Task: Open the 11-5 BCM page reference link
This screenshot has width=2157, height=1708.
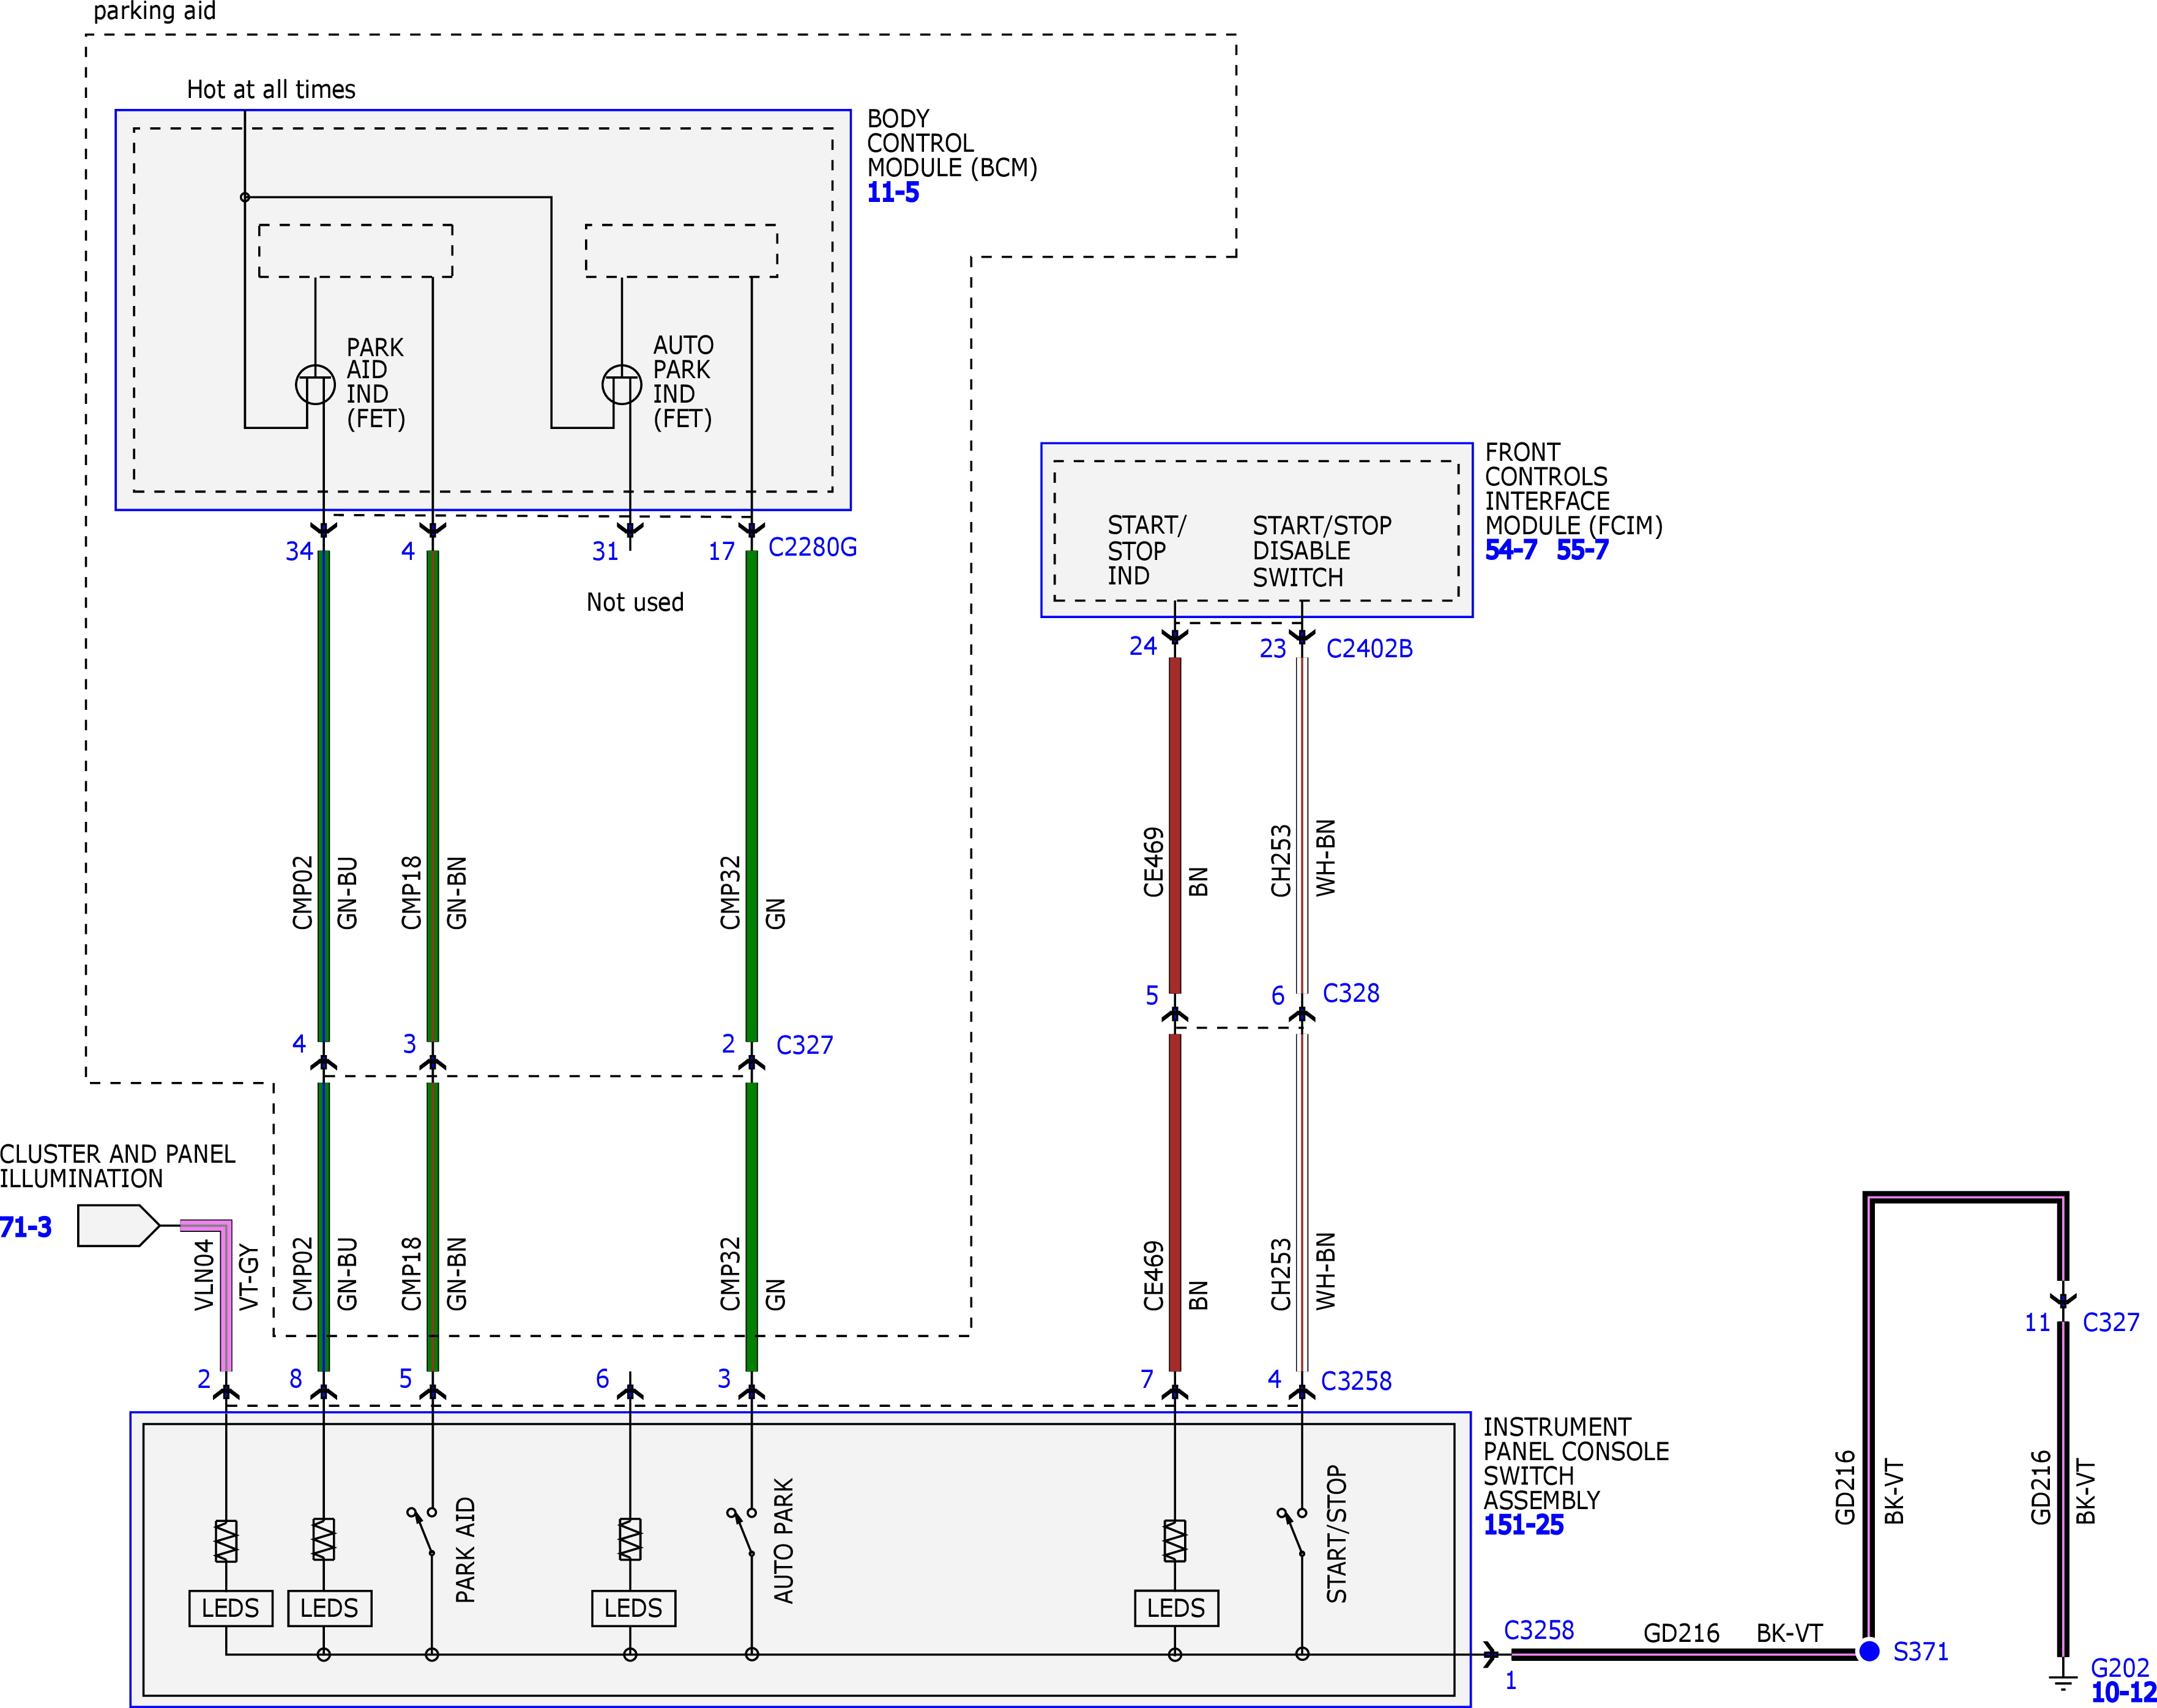Action: point(892,192)
